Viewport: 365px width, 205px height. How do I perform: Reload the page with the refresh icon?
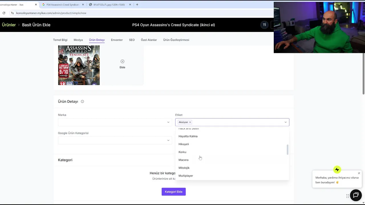4,13
